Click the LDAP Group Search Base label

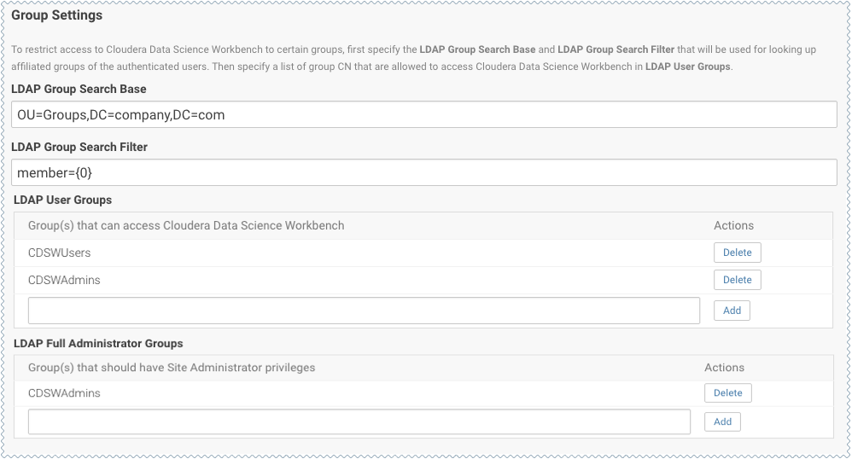[79, 89]
